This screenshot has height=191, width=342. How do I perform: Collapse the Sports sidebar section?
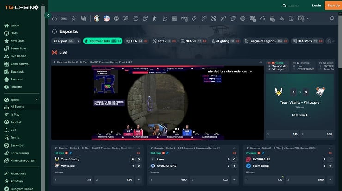(x=37, y=99)
